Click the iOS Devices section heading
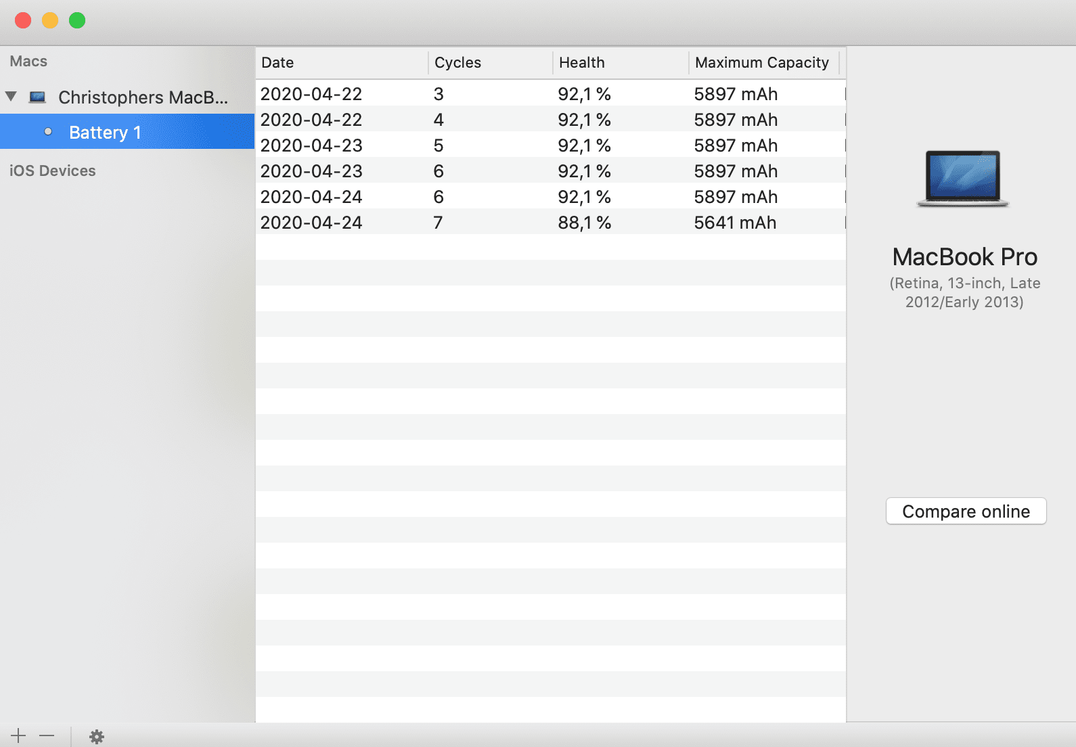This screenshot has height=747, width=1076. pos(53,171)
